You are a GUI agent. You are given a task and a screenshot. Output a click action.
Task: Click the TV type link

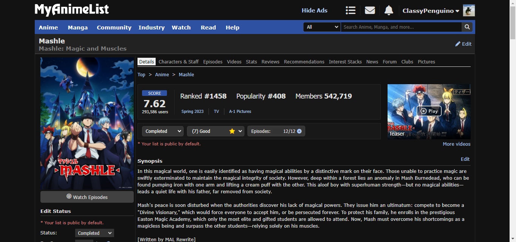click(216, 111)
